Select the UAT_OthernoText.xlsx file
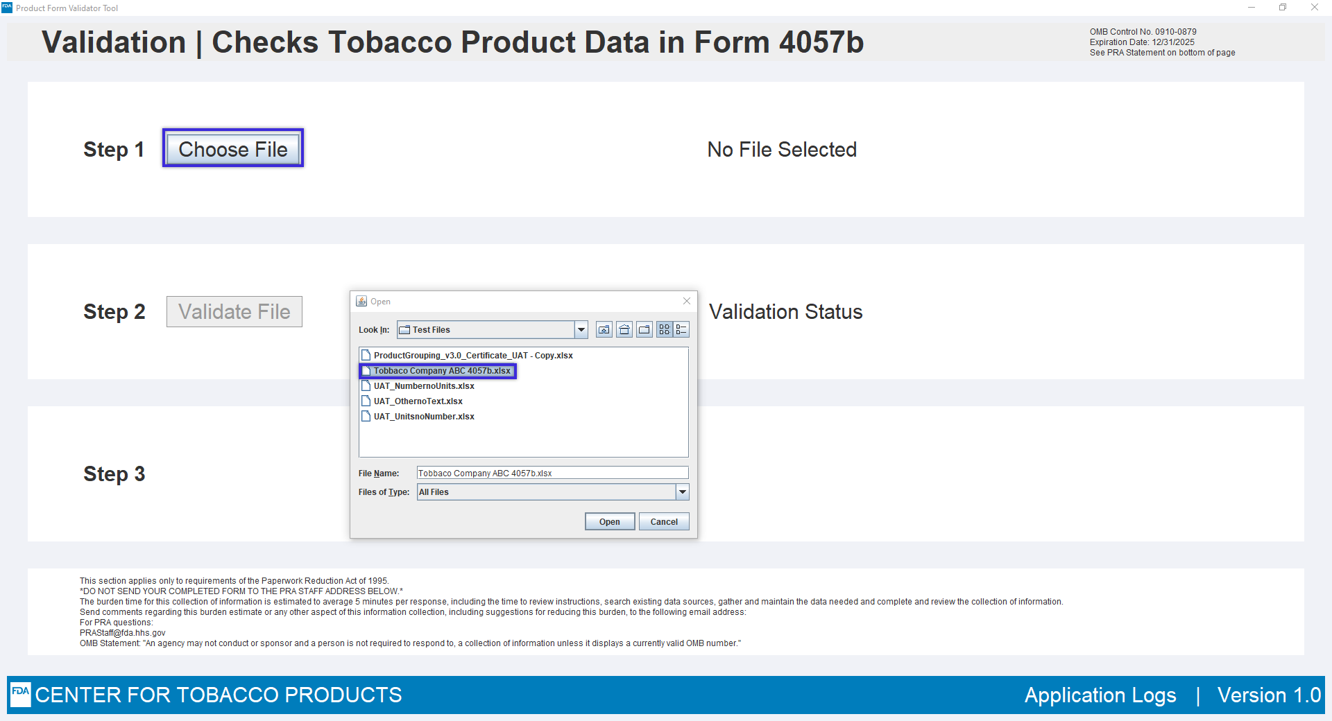The height and width of the screenshot is (721, 1332). [x=418, y=401]
